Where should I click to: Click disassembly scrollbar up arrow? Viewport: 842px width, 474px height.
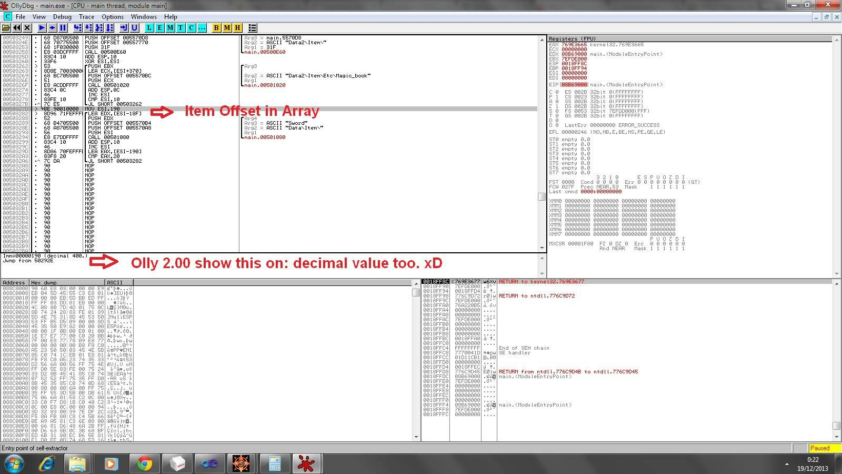(x=542, y=39)
